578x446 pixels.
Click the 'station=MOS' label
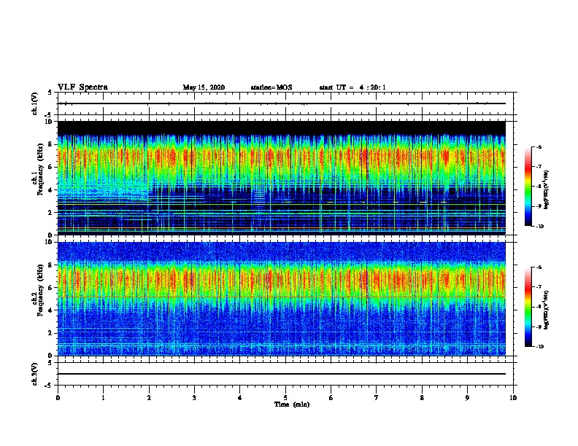[x=271, y=87]
